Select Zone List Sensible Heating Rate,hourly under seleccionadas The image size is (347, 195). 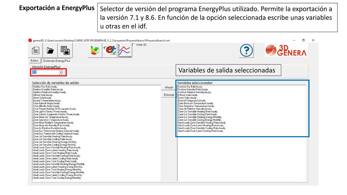(x=198, y=112)
